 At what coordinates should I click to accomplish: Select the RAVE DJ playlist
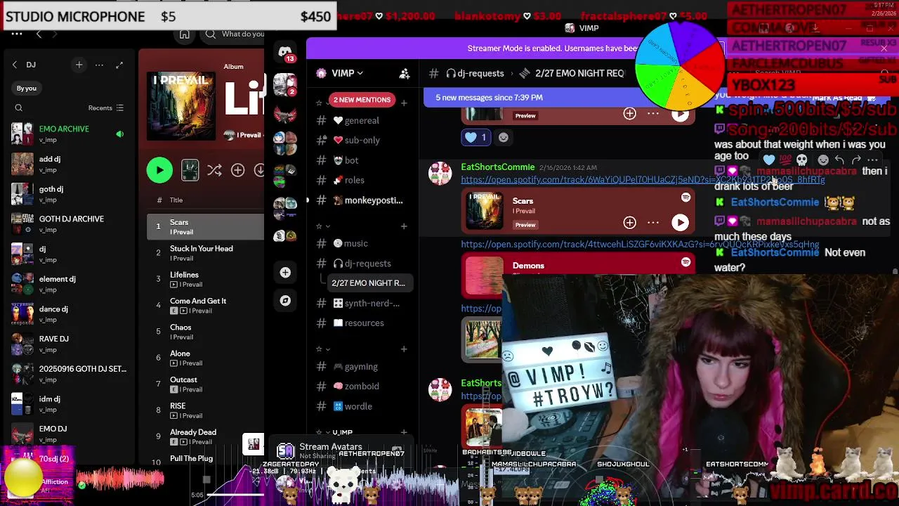click(69, 344)
